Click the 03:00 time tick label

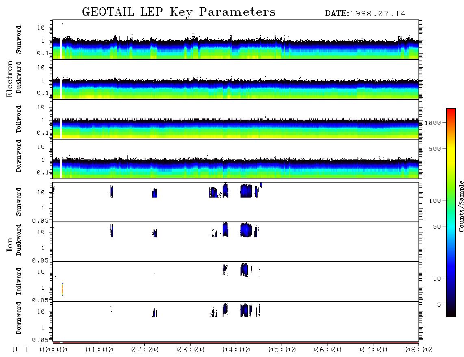pyautogui.click(x=191, y=350)
